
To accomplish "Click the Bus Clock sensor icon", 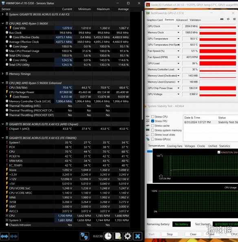I will 7,33.
